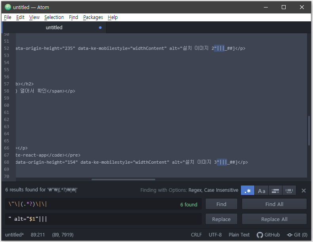Click the Regex, Case Insensitive options label
The image size is (313, 242).
pyautogui.click(x=213, y=190)
